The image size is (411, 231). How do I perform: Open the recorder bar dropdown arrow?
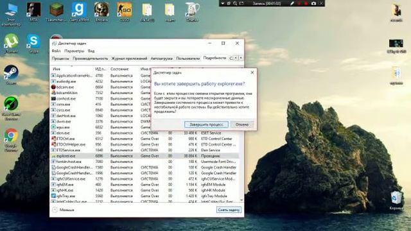pos(223,3)
